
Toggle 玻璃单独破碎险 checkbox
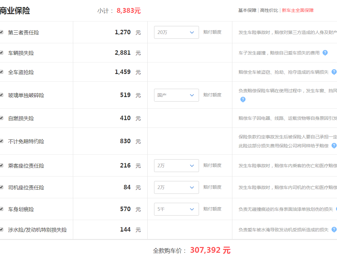click(2, 95)
